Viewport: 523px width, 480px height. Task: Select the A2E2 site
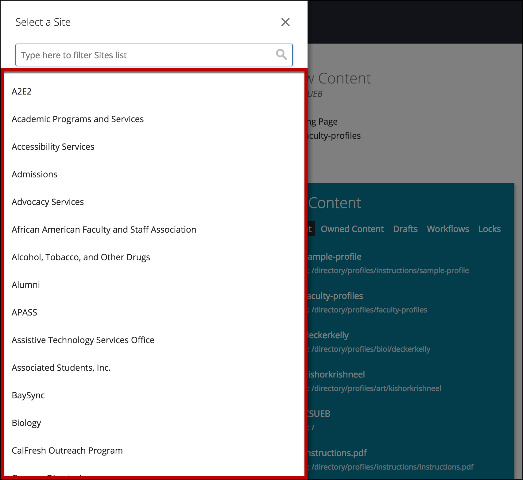[x=21, y=91]
